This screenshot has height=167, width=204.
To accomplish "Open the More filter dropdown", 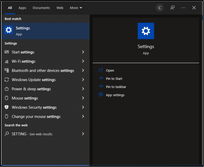I will [x=76, y=8].
